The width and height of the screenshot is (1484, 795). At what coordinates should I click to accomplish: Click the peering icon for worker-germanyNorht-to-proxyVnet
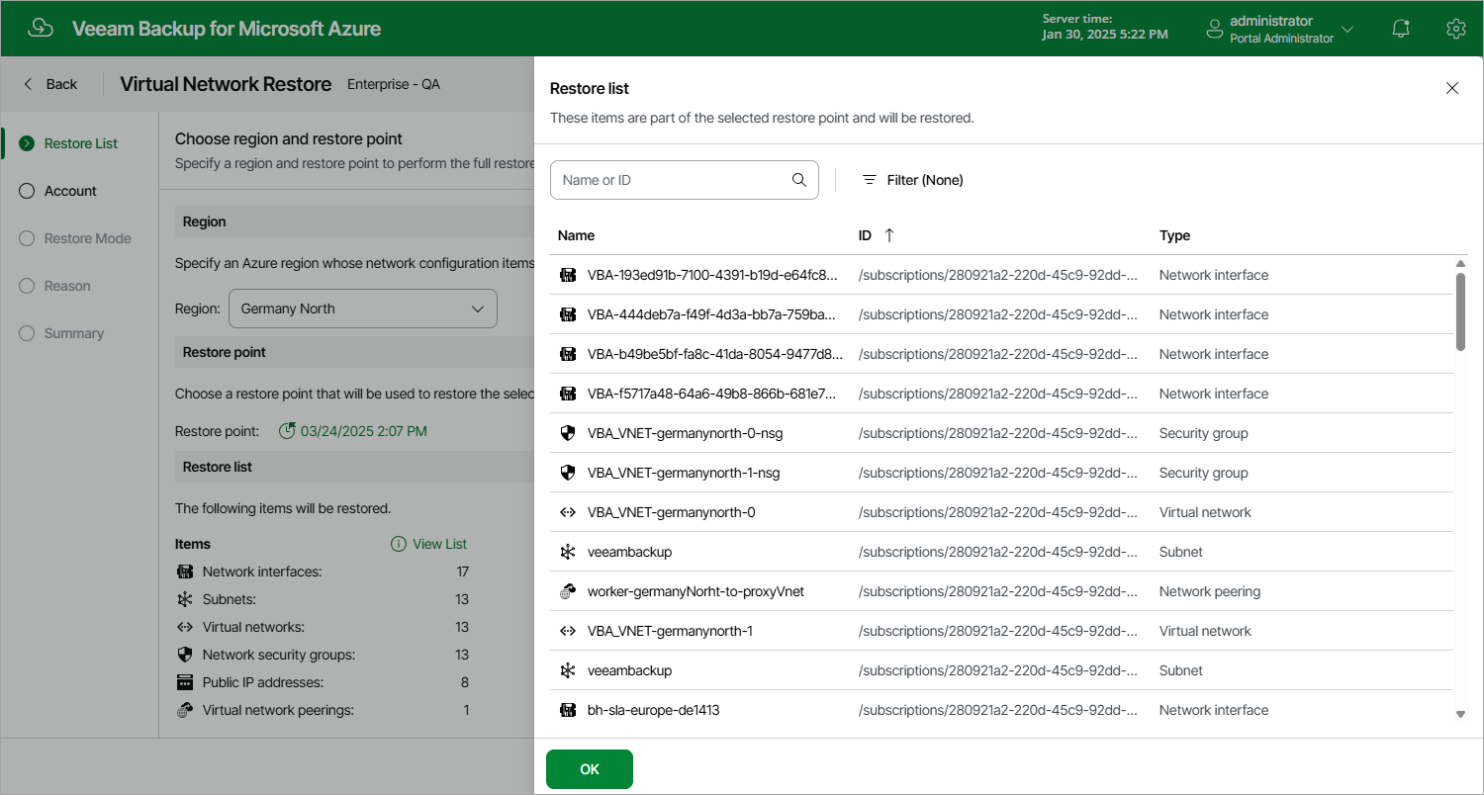pyautogui.click(x=568, y=591)
